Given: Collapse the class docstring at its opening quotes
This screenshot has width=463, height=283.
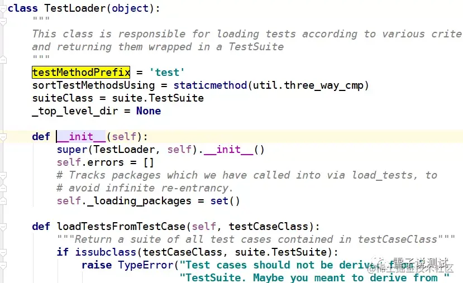Looking at the screenshot, I should [x=3, y=22].
